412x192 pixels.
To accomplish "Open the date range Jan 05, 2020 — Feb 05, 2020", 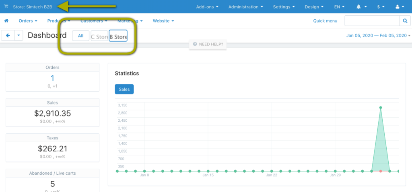I will coord(378,35).
